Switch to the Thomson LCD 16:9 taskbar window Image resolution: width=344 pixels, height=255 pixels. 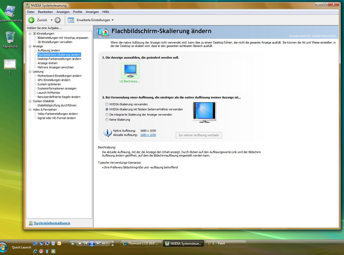141,243
